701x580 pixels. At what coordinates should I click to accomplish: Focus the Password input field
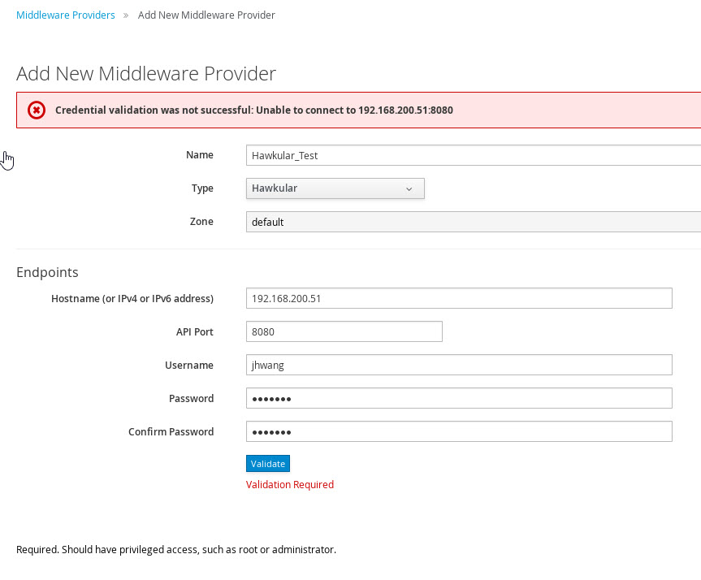tap(459, 398)
